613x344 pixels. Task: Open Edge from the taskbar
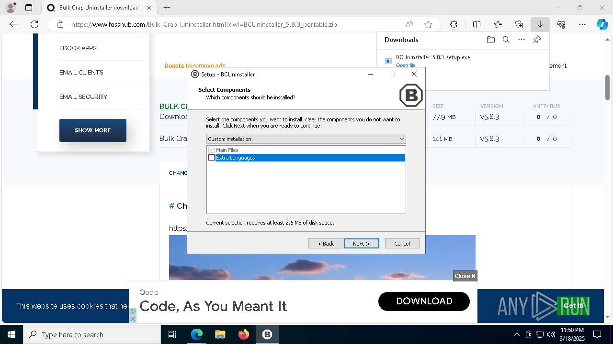click(197, 334)
